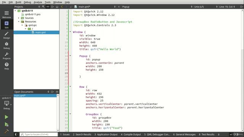Open the File menu

click(x=4, y=2)
